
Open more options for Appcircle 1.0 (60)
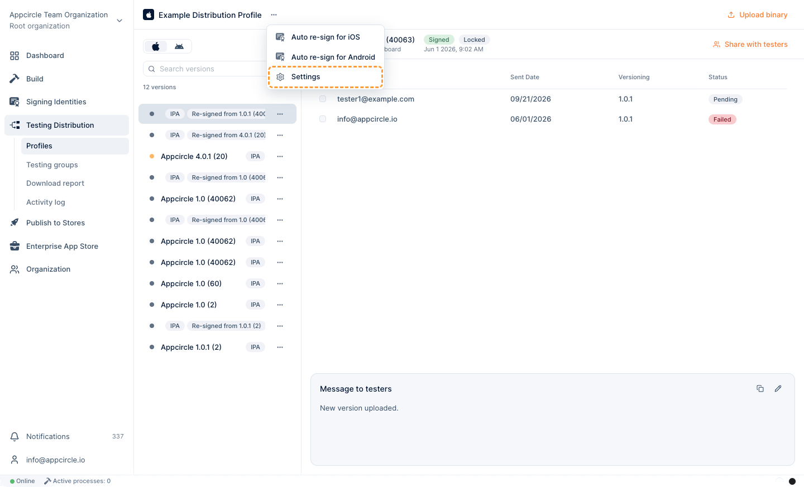(x=280, y=284)
